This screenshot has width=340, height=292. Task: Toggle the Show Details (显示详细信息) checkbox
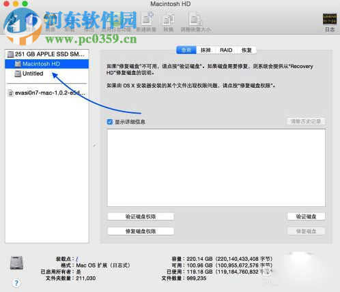(110, 122)
